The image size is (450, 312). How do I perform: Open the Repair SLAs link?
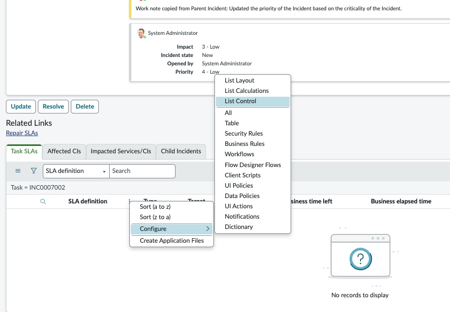click(x=22, y=133)
